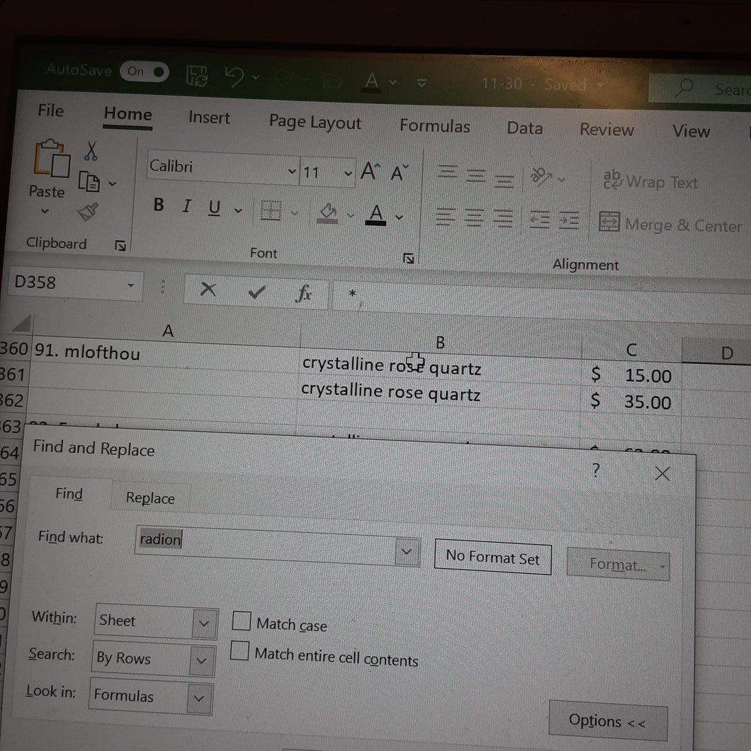Click the Orientation text angle icon
This screenshot has height=751, width=751.
(x=541, y=176)
